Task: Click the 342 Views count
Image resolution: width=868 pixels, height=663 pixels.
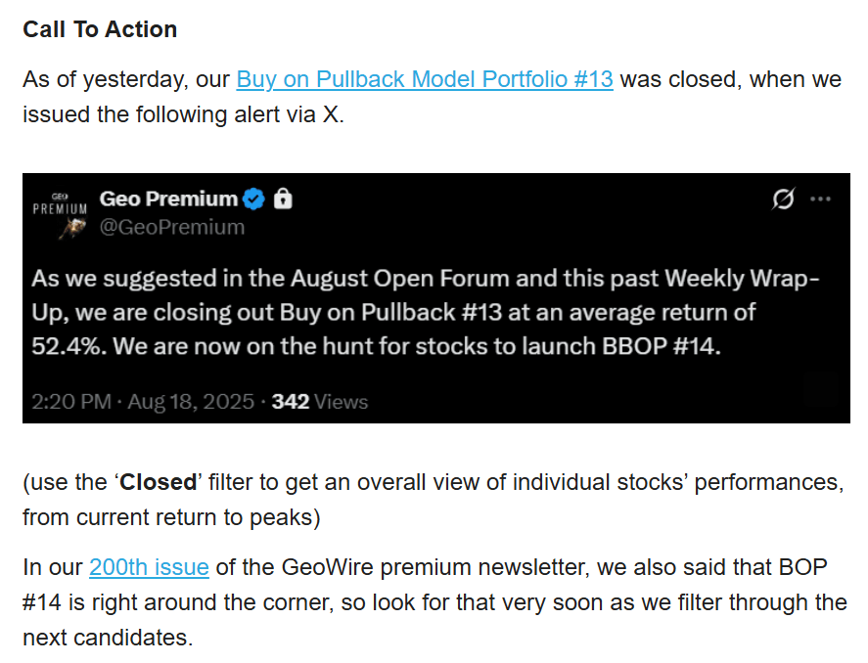Action: (319, 401)
